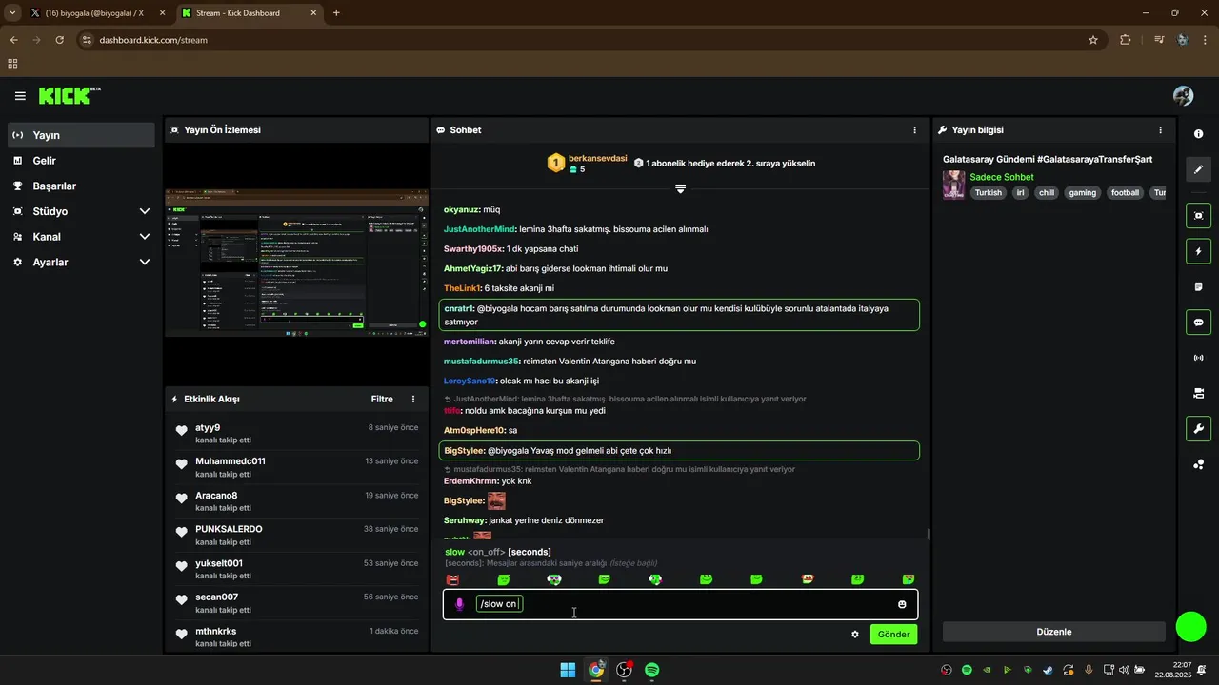
Task: Click the Gönder send button
Action: click(893, 635)
